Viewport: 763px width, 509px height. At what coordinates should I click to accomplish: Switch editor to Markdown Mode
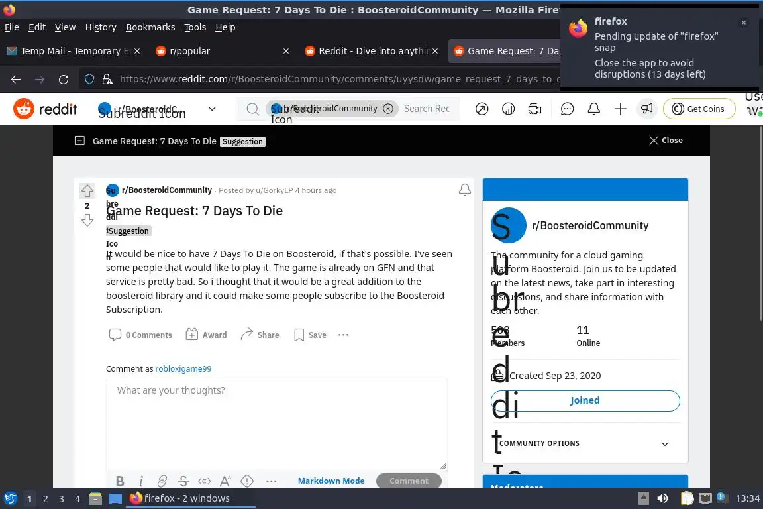tap(331, 481)
